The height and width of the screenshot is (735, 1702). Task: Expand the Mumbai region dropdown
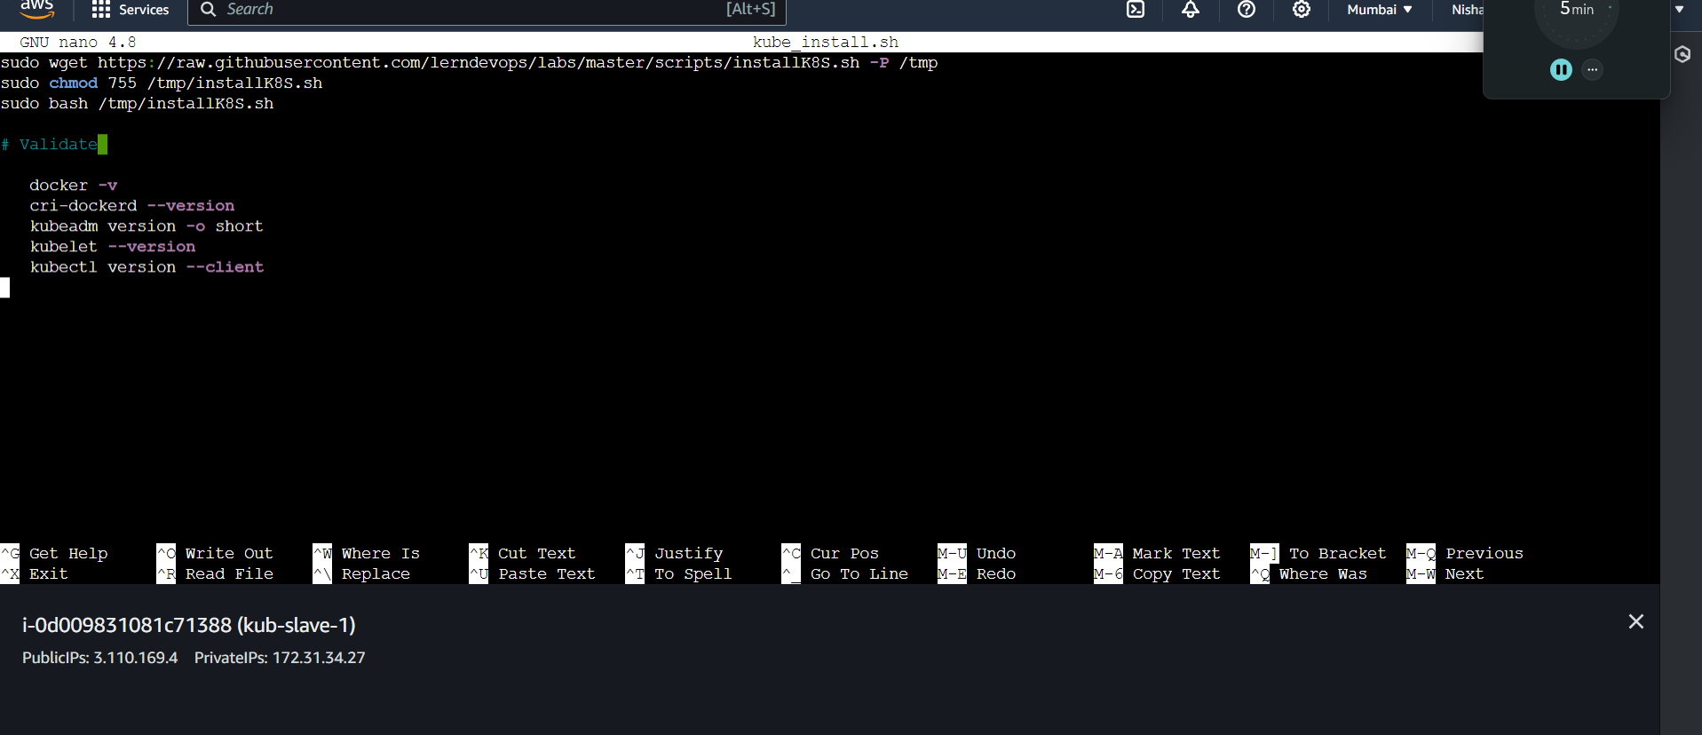pyautogui.click(x=1379, y=10)
